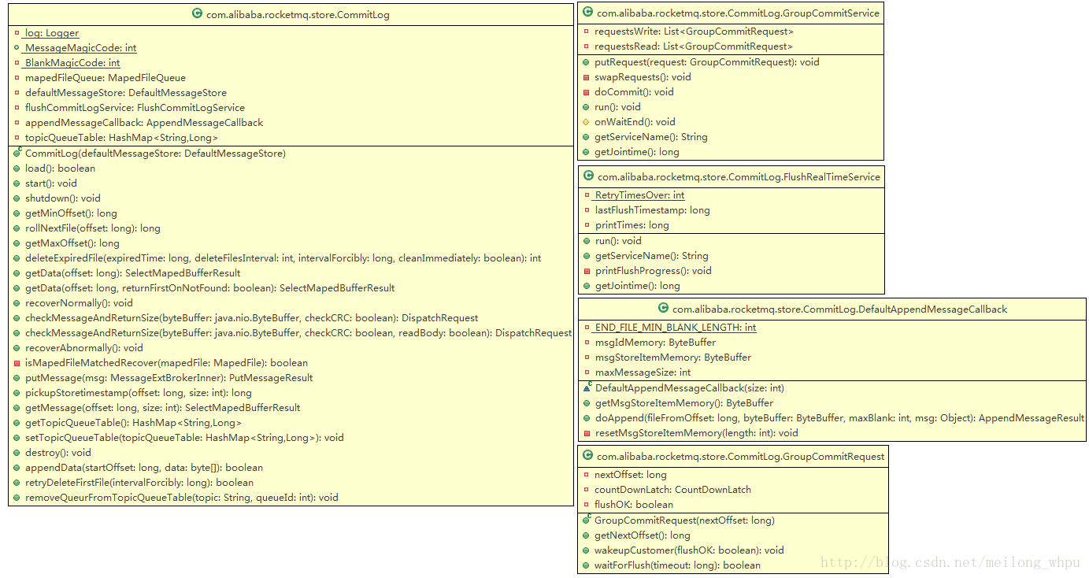The width and height of the screenshot is (1089, 578).
Task: Select the CommitLog.GroupCommitRequest class title
Action: [740, 456]
